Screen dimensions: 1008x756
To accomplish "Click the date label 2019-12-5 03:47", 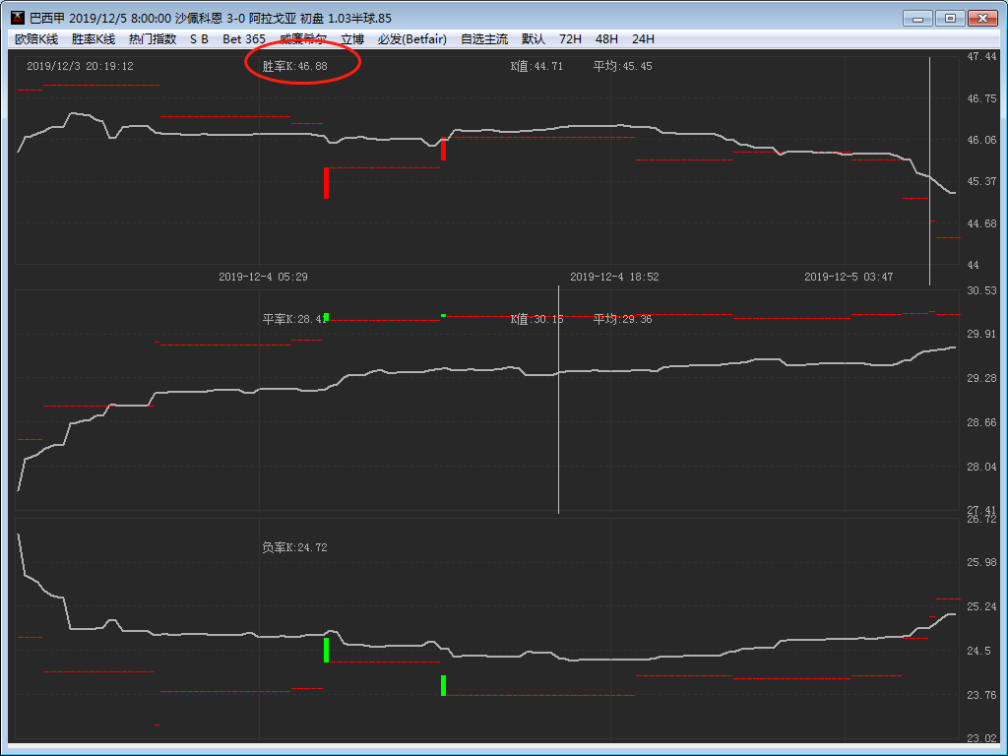I will 849,277.
